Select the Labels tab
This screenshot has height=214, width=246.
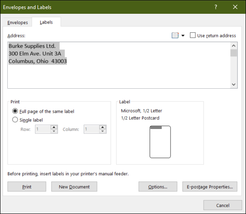pos(46,22)
